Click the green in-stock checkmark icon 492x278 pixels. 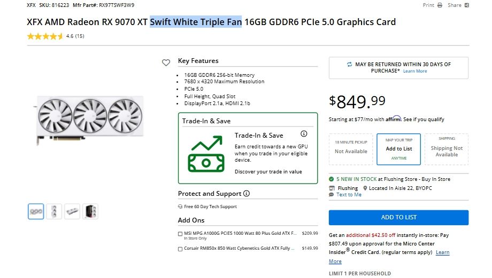pyautogui.click(x=332, y=179)
